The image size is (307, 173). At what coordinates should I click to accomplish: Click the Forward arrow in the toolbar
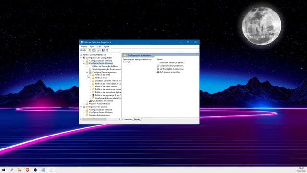(85, 50)
